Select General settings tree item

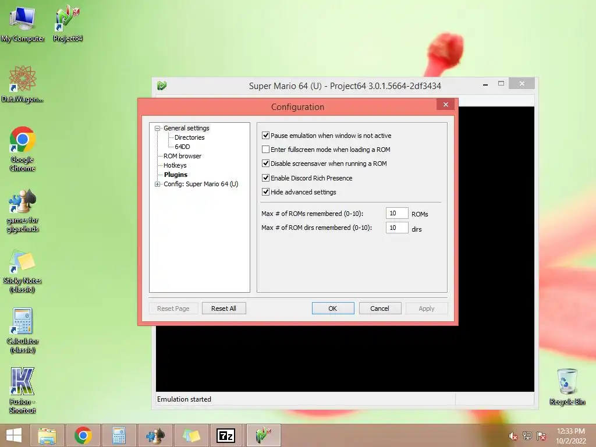[x=186, y=128]
